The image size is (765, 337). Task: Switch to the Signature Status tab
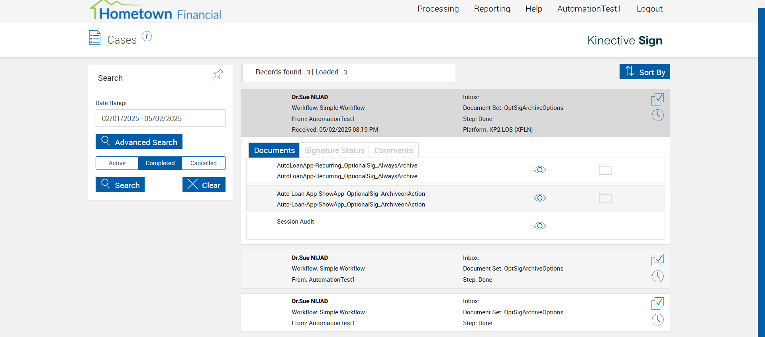(334, 150)
